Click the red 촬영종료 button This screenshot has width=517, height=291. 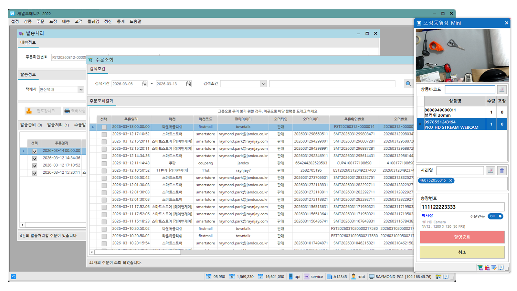[x=462, y=237]
